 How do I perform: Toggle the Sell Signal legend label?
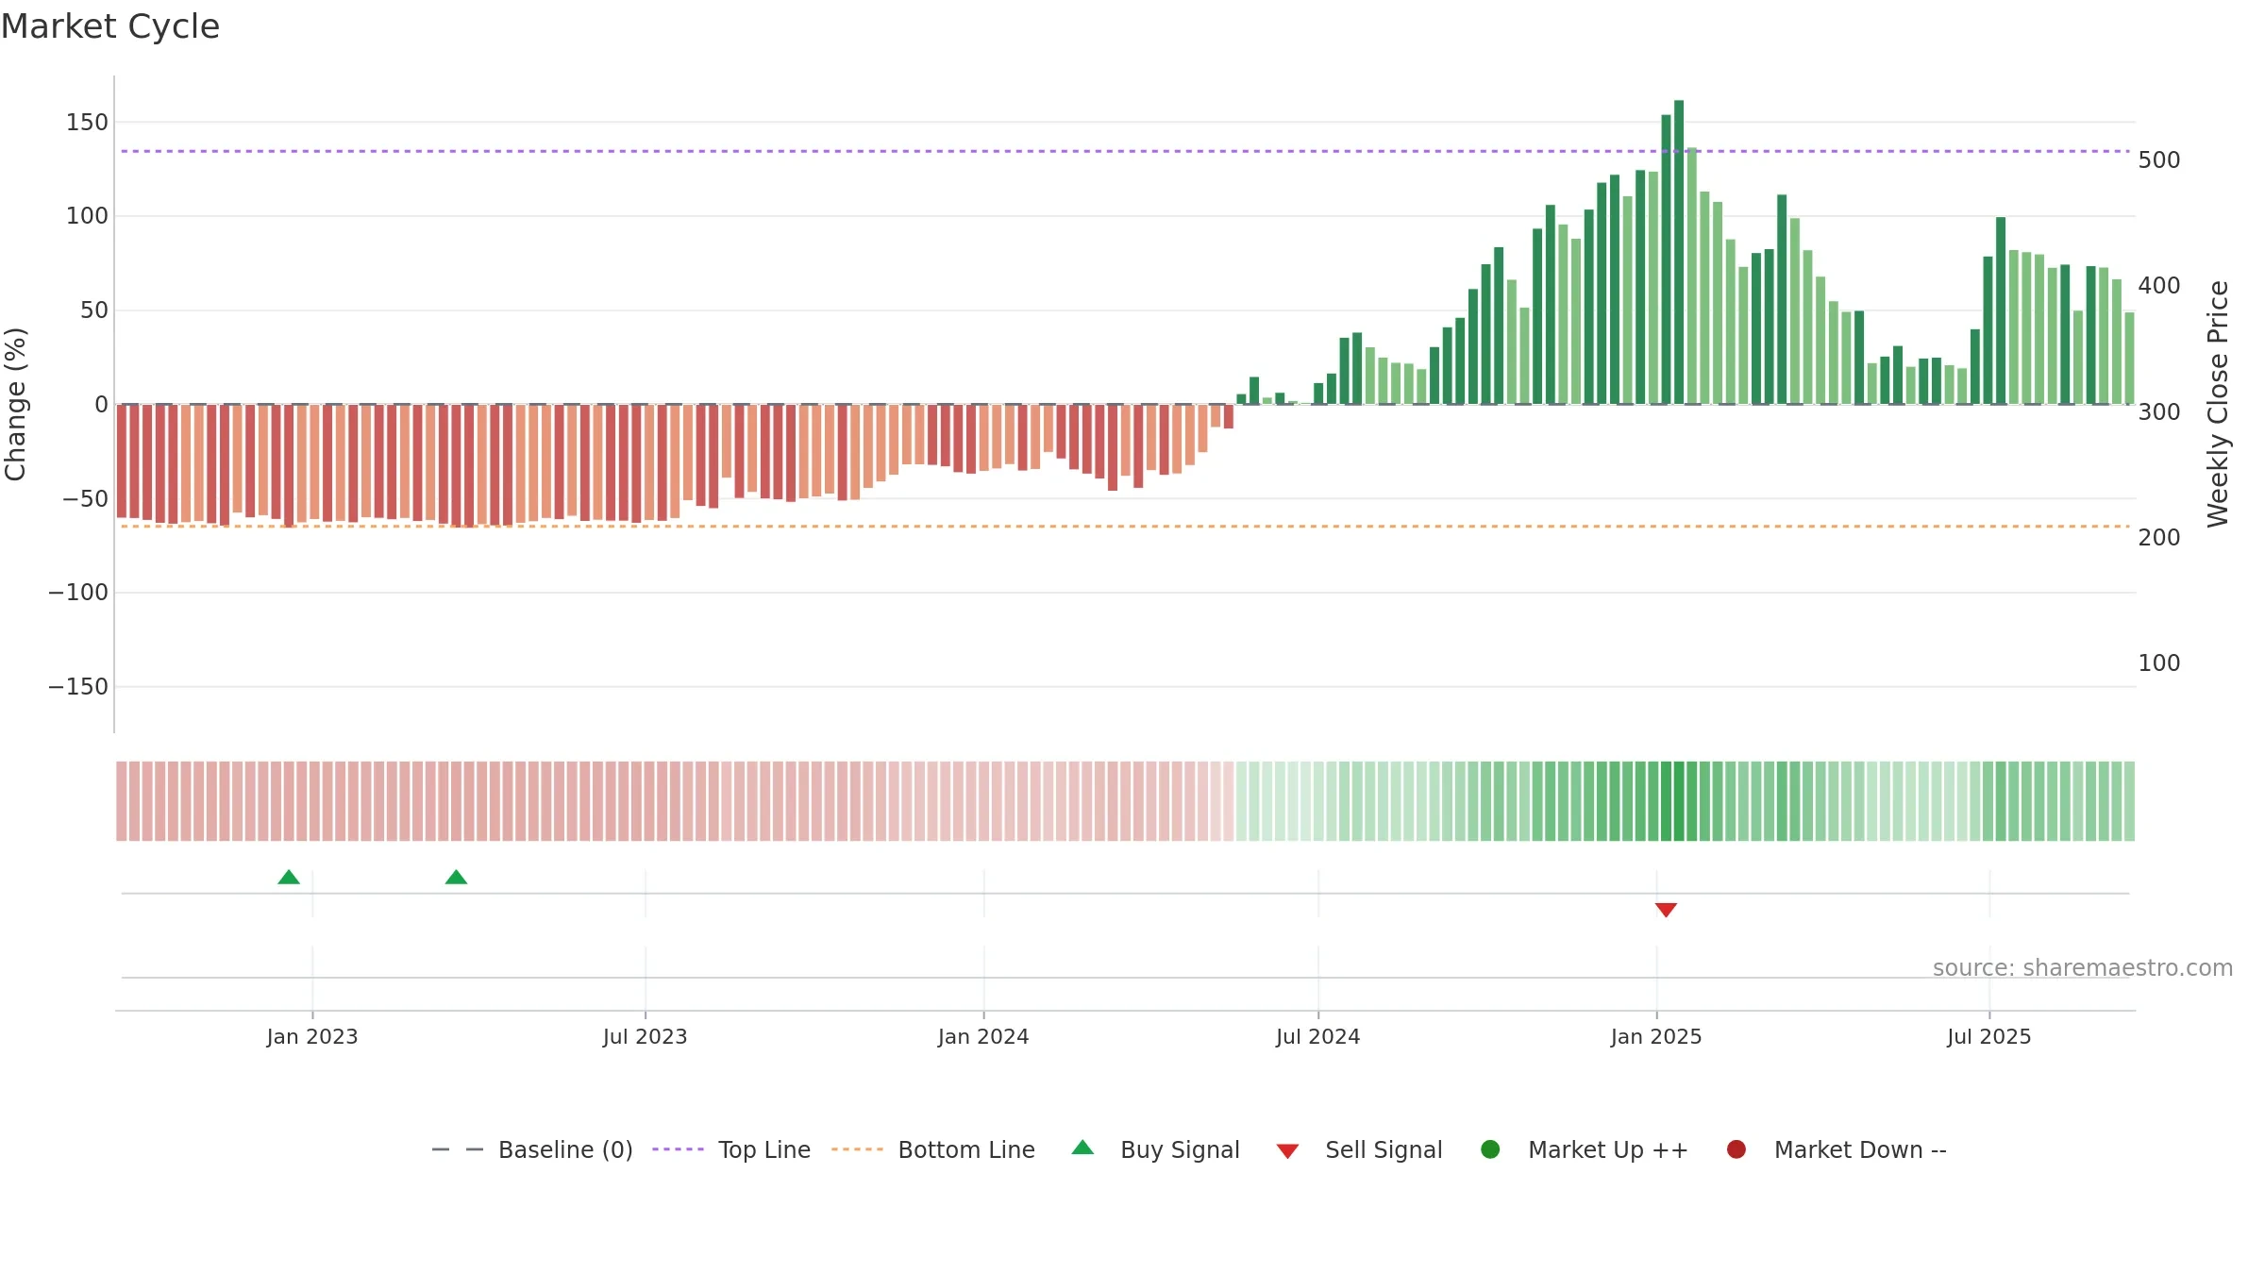1384,1150
